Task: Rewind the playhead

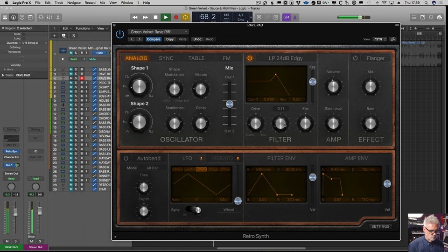Action: 135,17
